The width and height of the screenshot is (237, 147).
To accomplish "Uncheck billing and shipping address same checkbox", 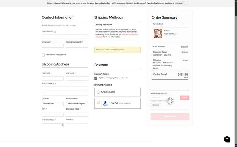I will point(96,78).
